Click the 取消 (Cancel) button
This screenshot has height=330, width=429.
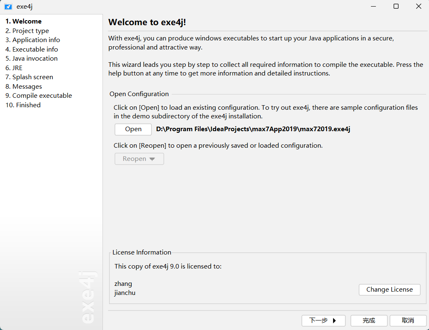coord(408,321)
